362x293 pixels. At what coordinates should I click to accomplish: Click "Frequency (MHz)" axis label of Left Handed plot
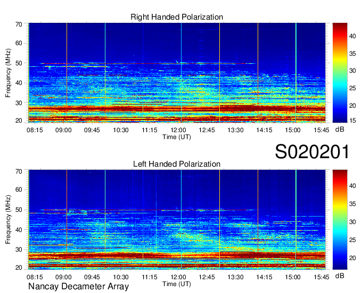[x=8, y=219]
